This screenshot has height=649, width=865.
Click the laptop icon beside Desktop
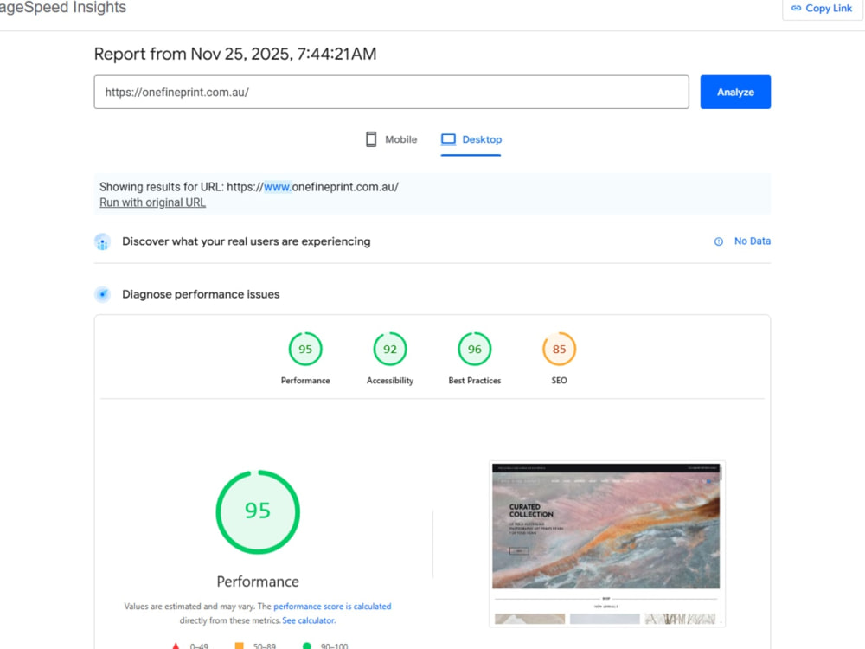pyautogui.click(x=448, y=139)
